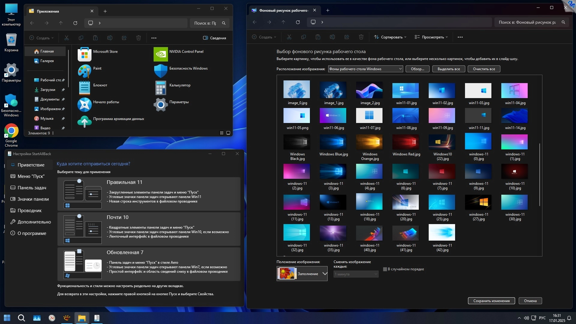Enable the random order checkbox
Viewport: 576px width, 324px height.
coord(385,269)
